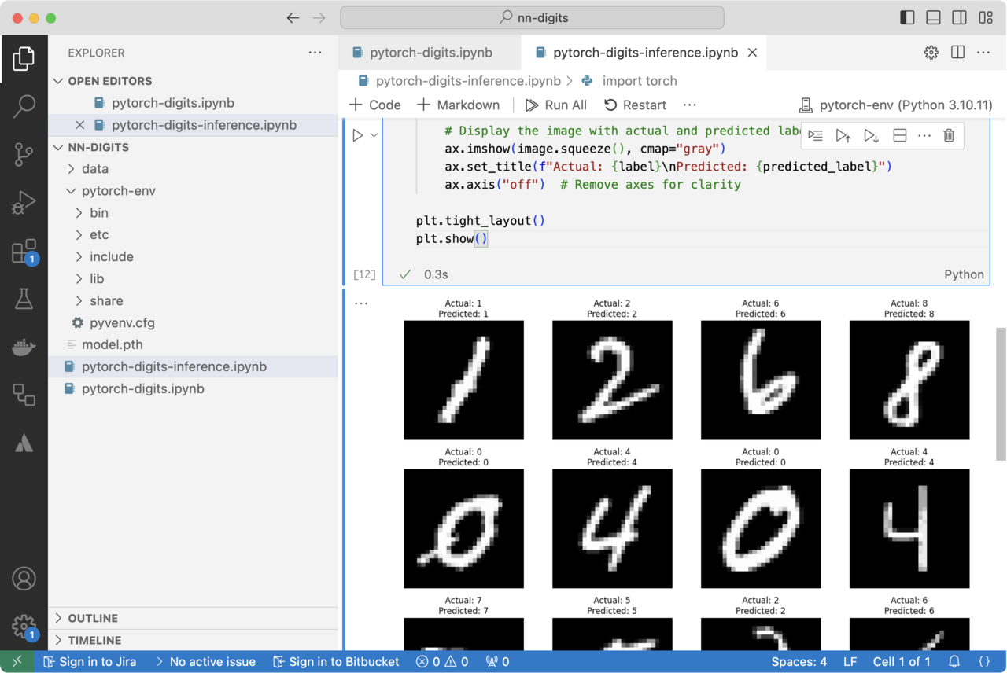Click Run All in notebook toolbar
Image resolution: width=1007 pixels, height=673 pixels.
(x=556, y=105)
